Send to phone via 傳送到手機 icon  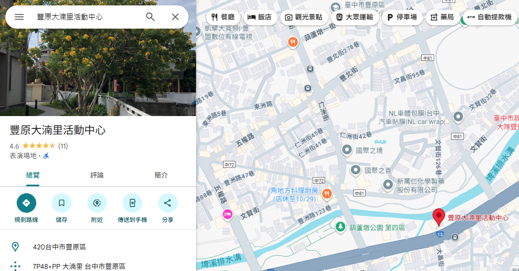click(132, 203)
